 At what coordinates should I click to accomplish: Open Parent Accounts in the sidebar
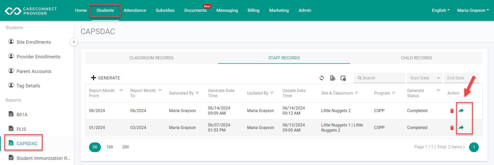pyautogui.click(x=34, y=71)
